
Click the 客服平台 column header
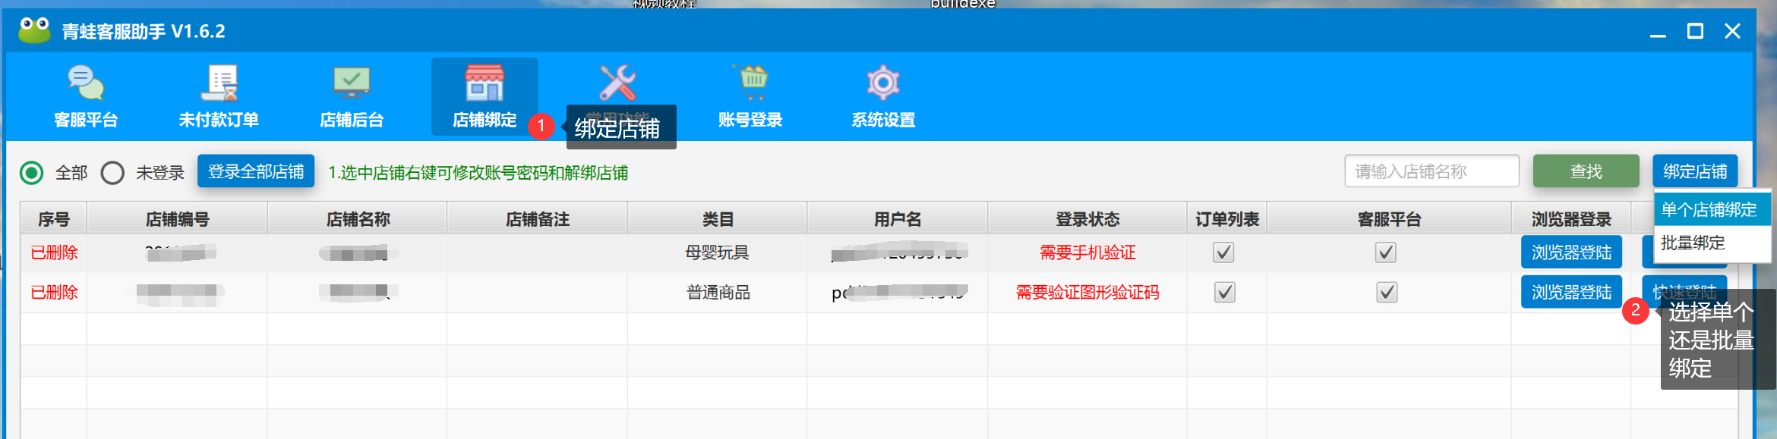tap(1389, 219)
